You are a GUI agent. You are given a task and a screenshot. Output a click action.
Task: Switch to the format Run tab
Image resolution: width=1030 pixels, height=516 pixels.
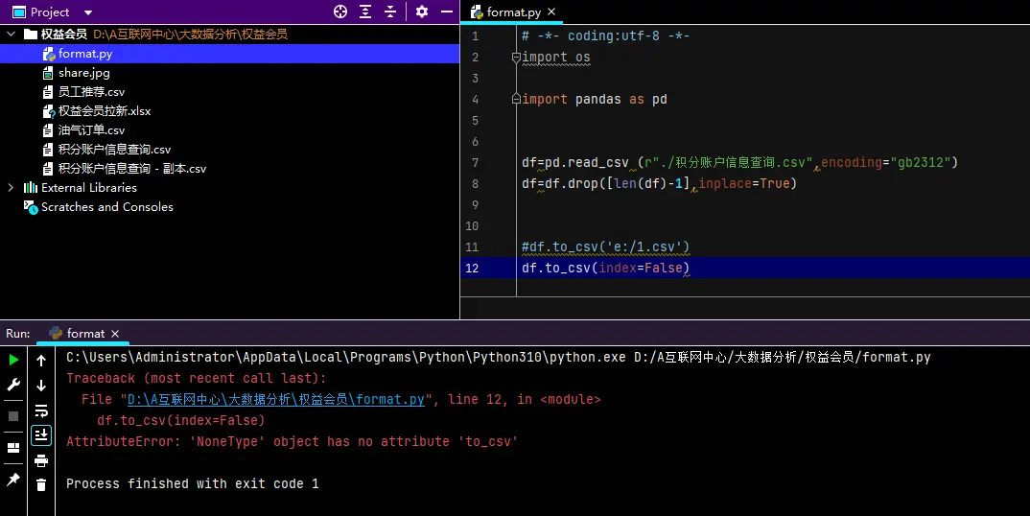click(x=85, y=333)
